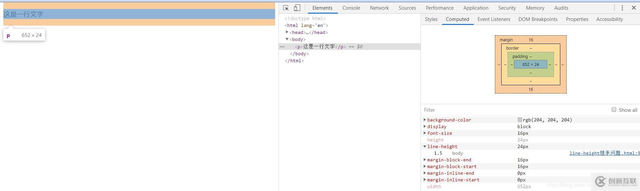
Task: Open the Properties sidebar tab
Action: (x=577, y=19)
